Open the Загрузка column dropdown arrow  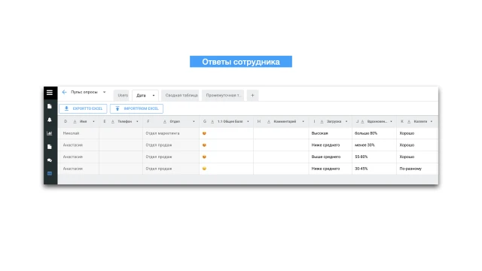pos(346,122)
